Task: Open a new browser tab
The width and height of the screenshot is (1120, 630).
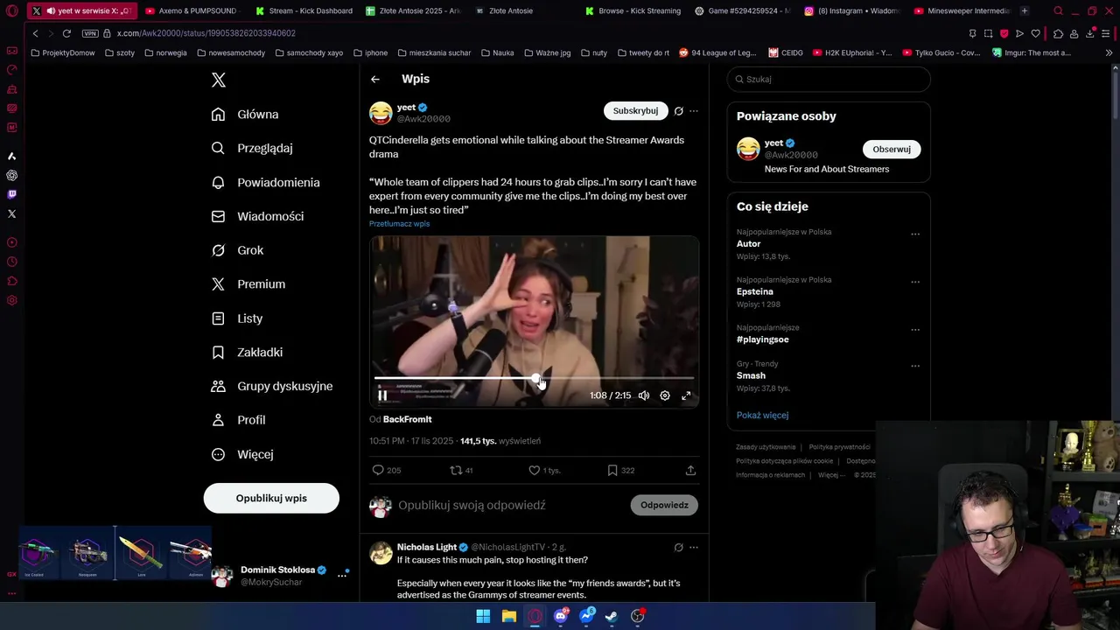Action: click(1025, 10)
